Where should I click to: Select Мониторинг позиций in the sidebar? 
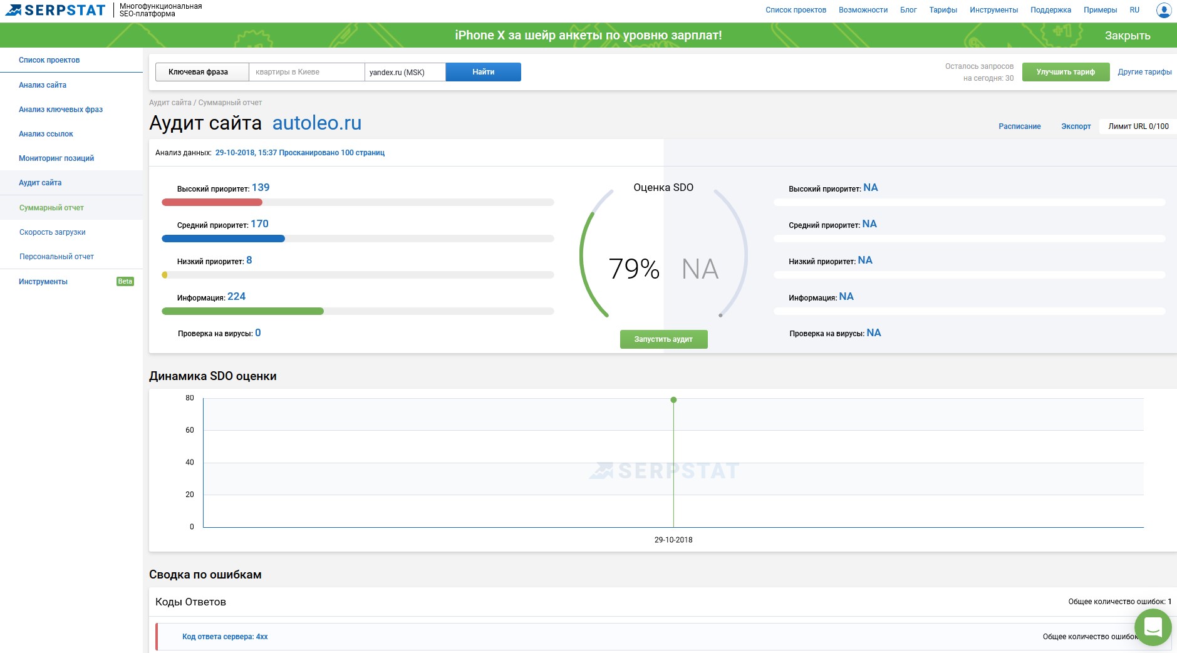pos(56,158)
